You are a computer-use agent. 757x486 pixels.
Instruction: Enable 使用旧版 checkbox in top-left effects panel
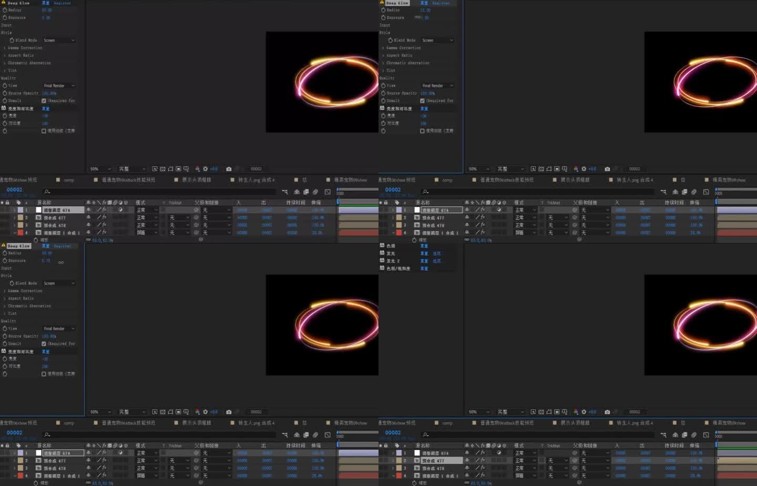pyautogui.click(x=44, y=131)
